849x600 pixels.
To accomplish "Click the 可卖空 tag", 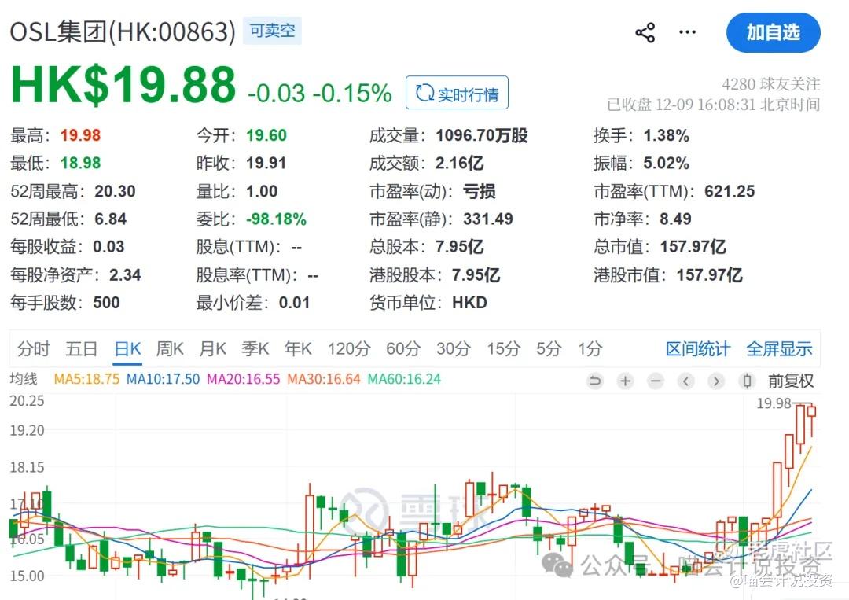I will 272,31.
